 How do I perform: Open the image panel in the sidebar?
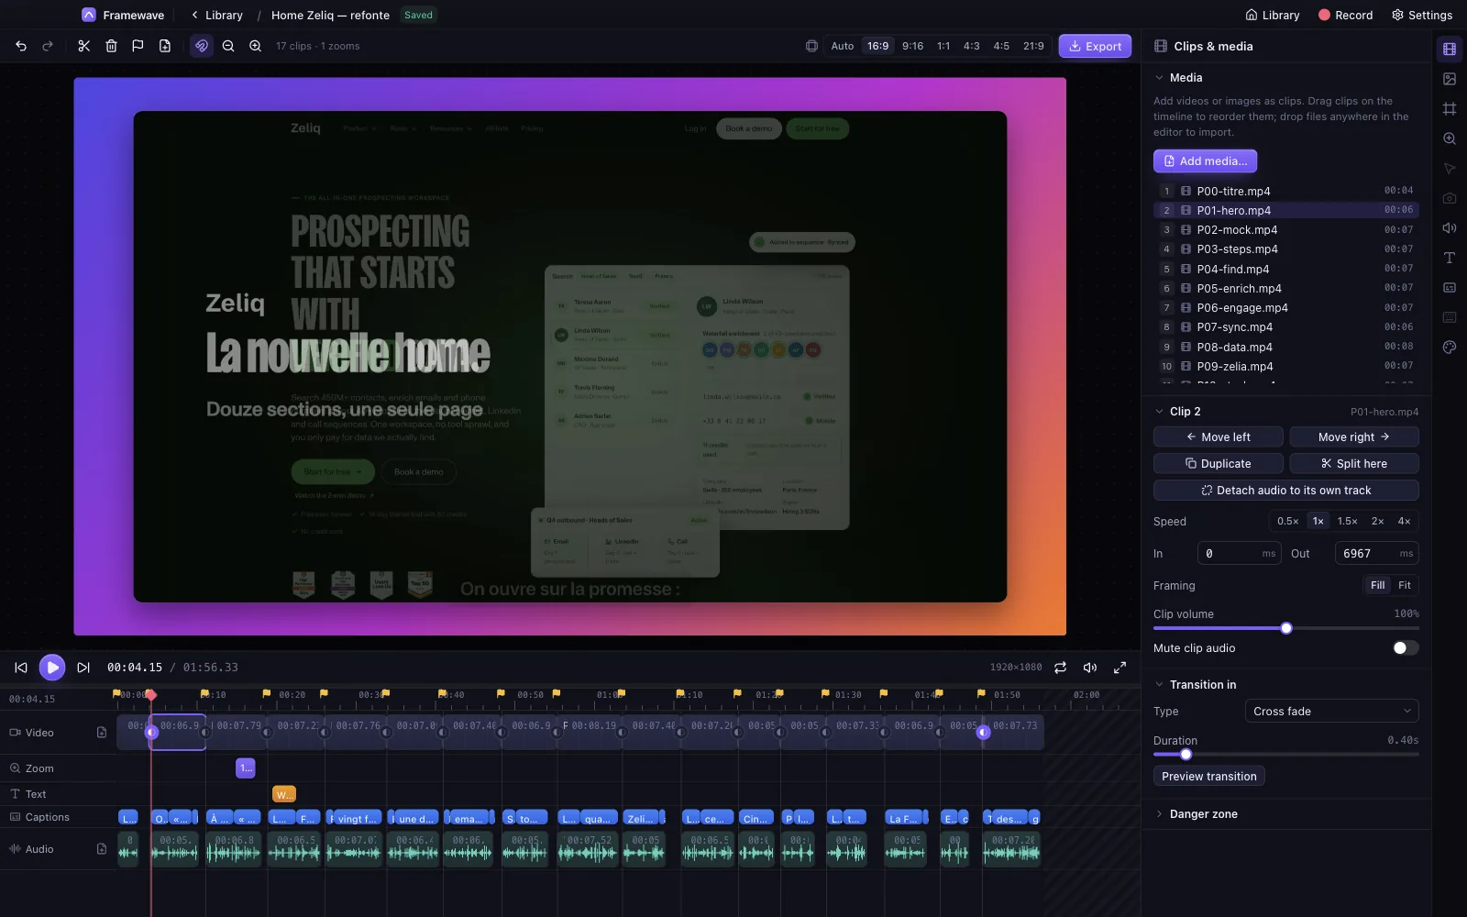pos(1450,79)
